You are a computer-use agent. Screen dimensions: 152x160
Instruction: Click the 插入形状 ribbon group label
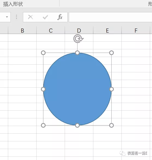point(13,4)
